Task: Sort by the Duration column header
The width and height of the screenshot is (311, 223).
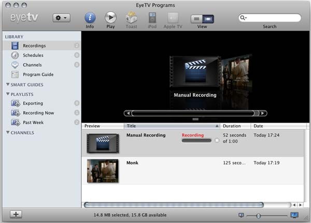Action: pyautogui.click(x=235, y=126)
